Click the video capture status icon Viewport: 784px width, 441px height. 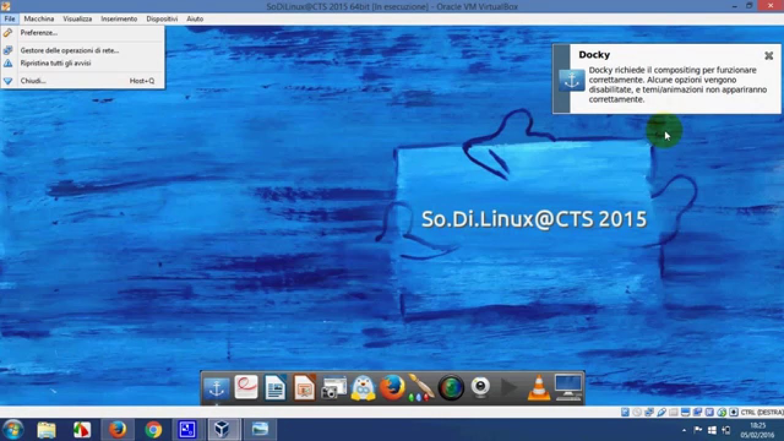click(698, 412)
